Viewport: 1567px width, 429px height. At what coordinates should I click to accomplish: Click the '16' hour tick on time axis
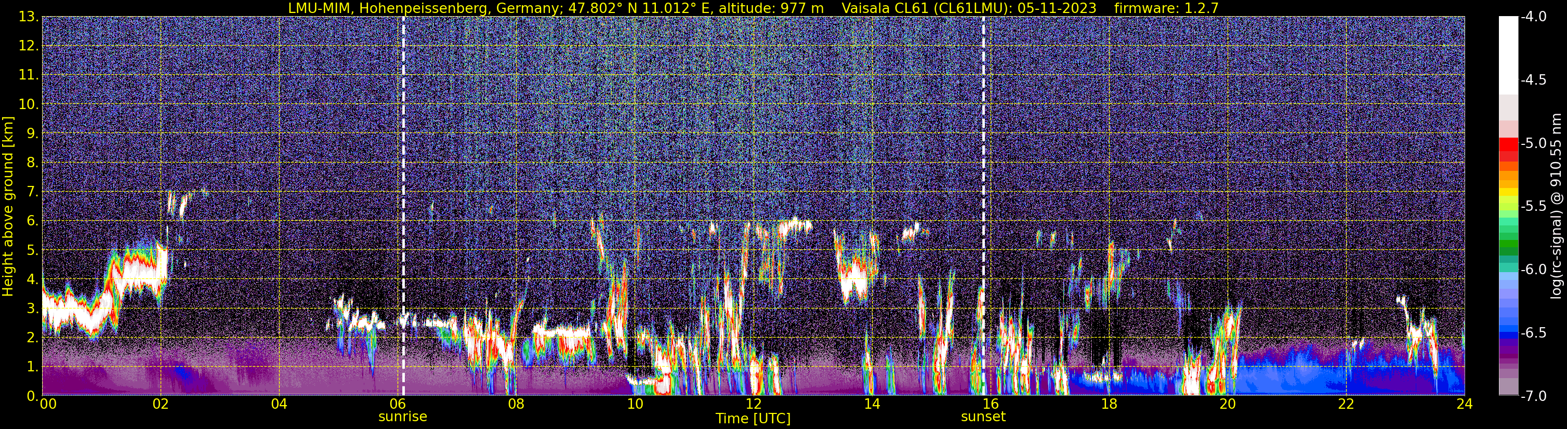(991, 405)
